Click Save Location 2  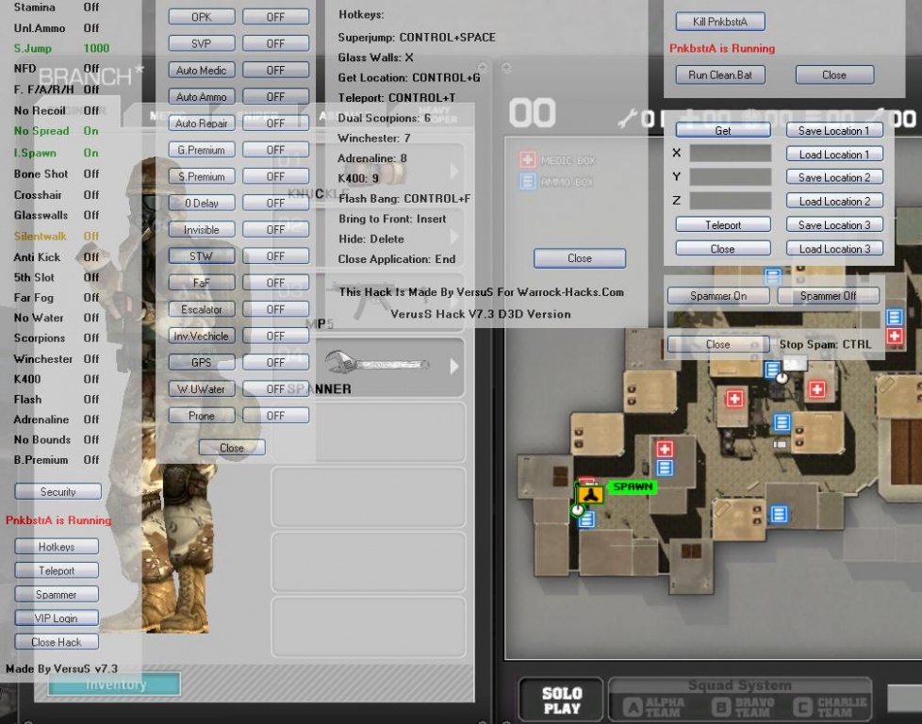[834, 177]
